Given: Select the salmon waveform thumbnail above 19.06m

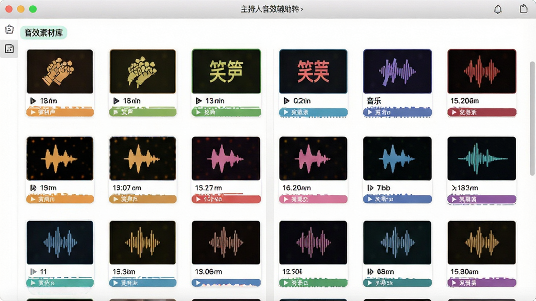Looking at the screenshot, I should (226, 242).
